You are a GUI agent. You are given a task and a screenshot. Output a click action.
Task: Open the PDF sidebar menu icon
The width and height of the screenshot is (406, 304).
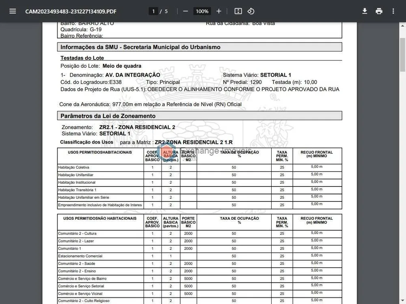[13, 11]
